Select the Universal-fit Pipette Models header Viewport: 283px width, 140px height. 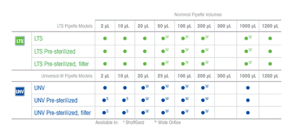pos(67,76)
